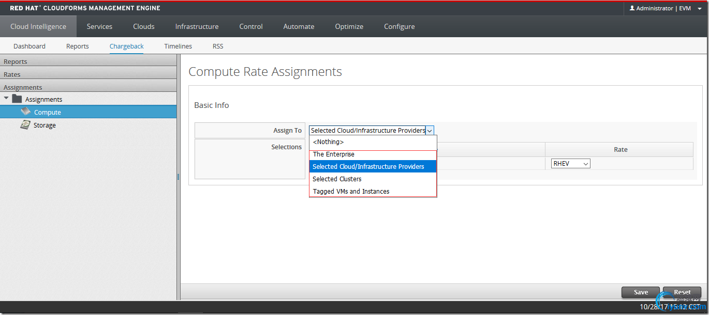709x315 pixels.
Task: Choose Selected Cloud/Infrastructure Providers option
Action: point(373,167)
